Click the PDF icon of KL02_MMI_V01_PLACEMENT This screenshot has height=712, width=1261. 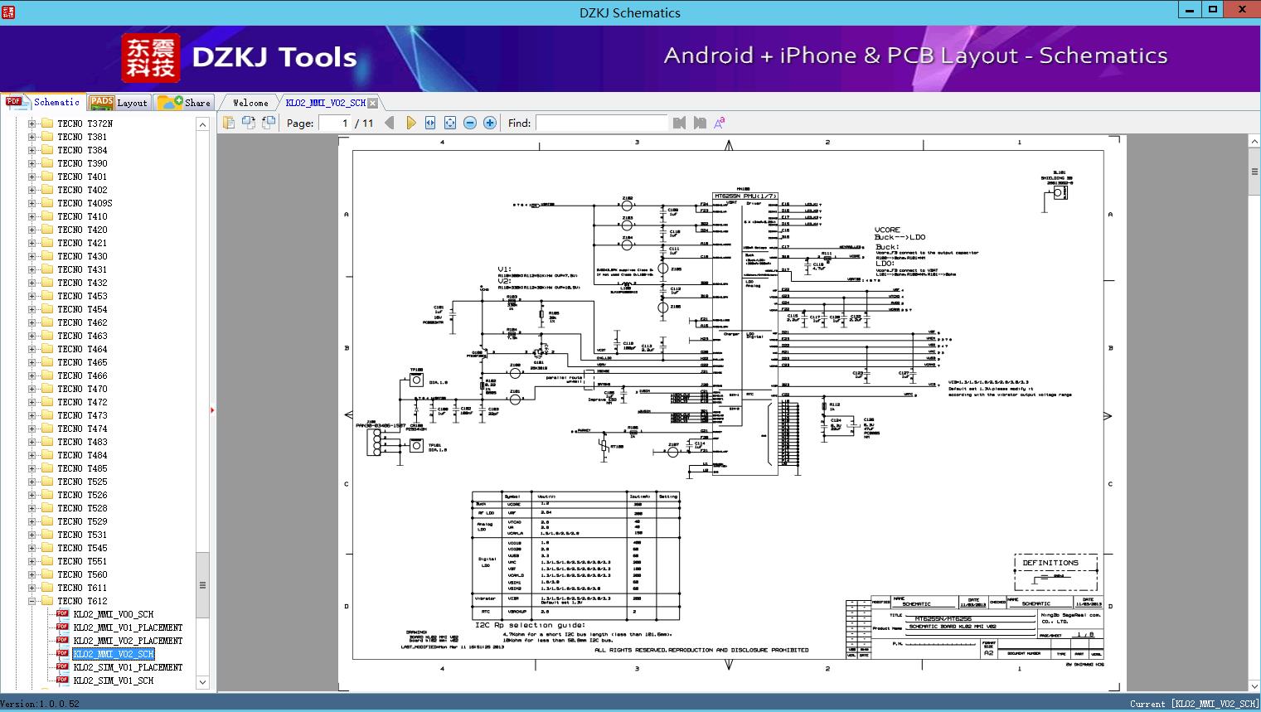pos(62,627)
